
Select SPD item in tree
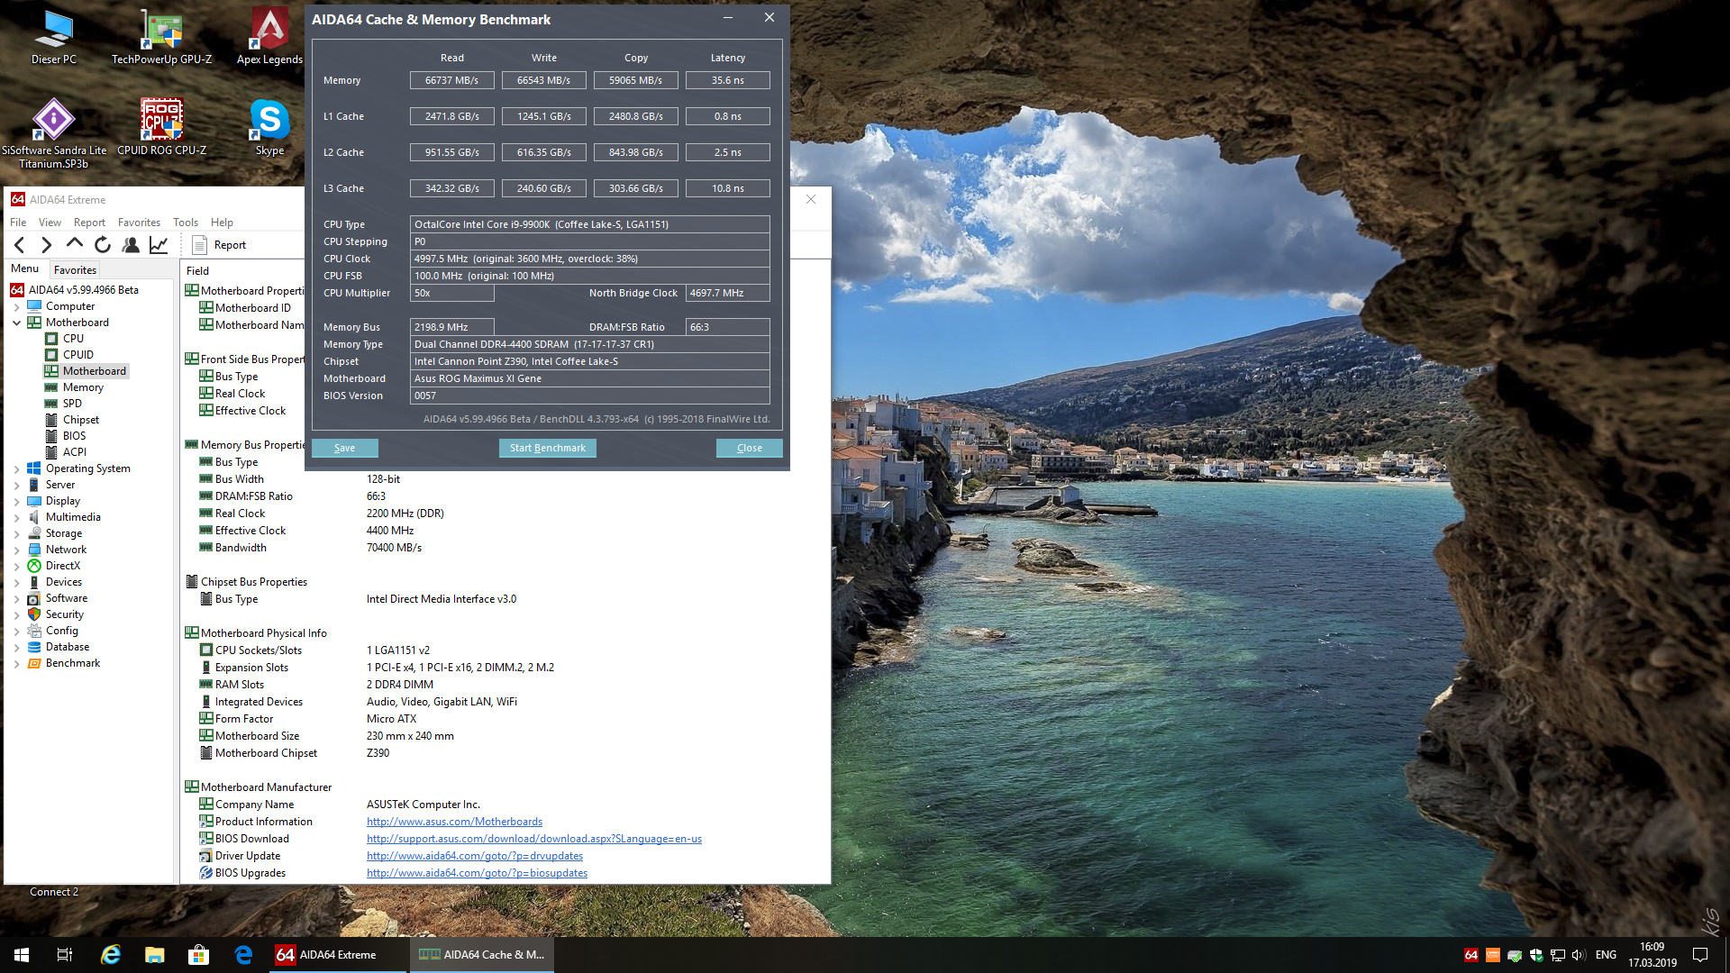(72, 404)
